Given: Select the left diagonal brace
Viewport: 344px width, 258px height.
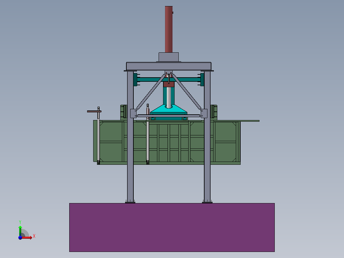Looking at the screenshot, I should click(x=151, y=92).
